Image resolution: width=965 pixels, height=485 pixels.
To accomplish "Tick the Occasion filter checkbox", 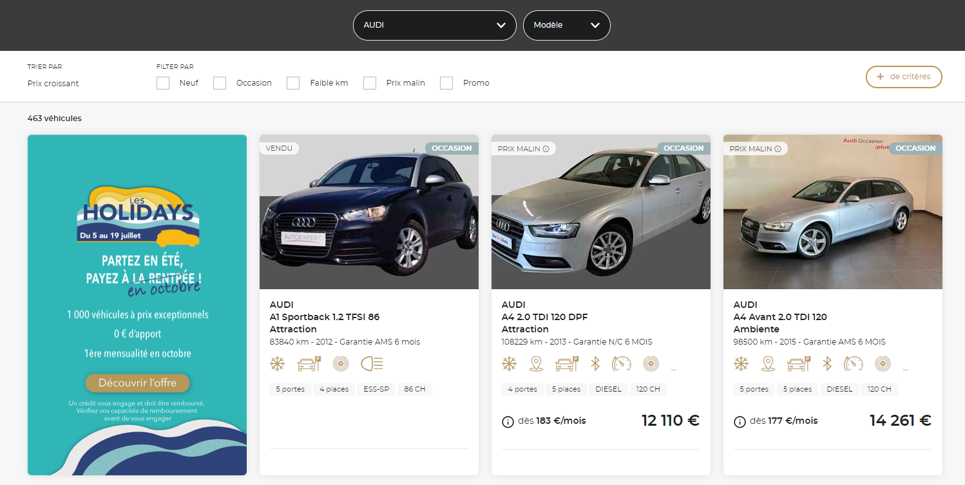I will click(x=220, y=83).
